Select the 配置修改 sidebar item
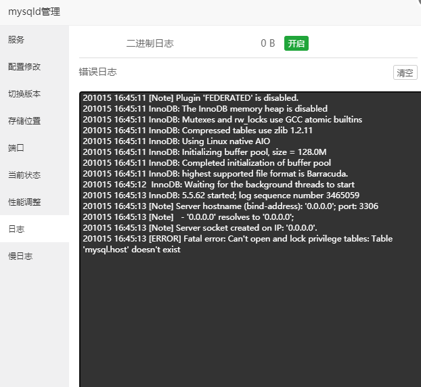 tap(35, 67)
